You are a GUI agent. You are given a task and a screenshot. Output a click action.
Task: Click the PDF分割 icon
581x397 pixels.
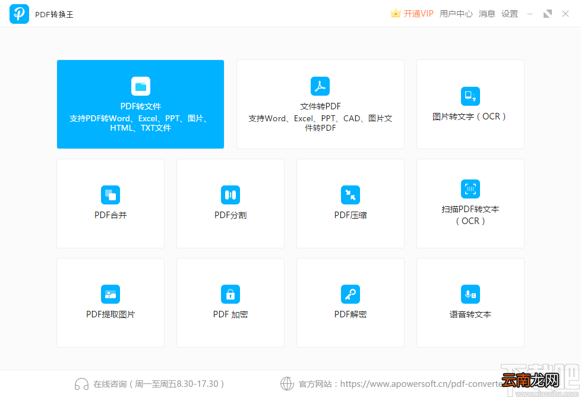(230, 194)
